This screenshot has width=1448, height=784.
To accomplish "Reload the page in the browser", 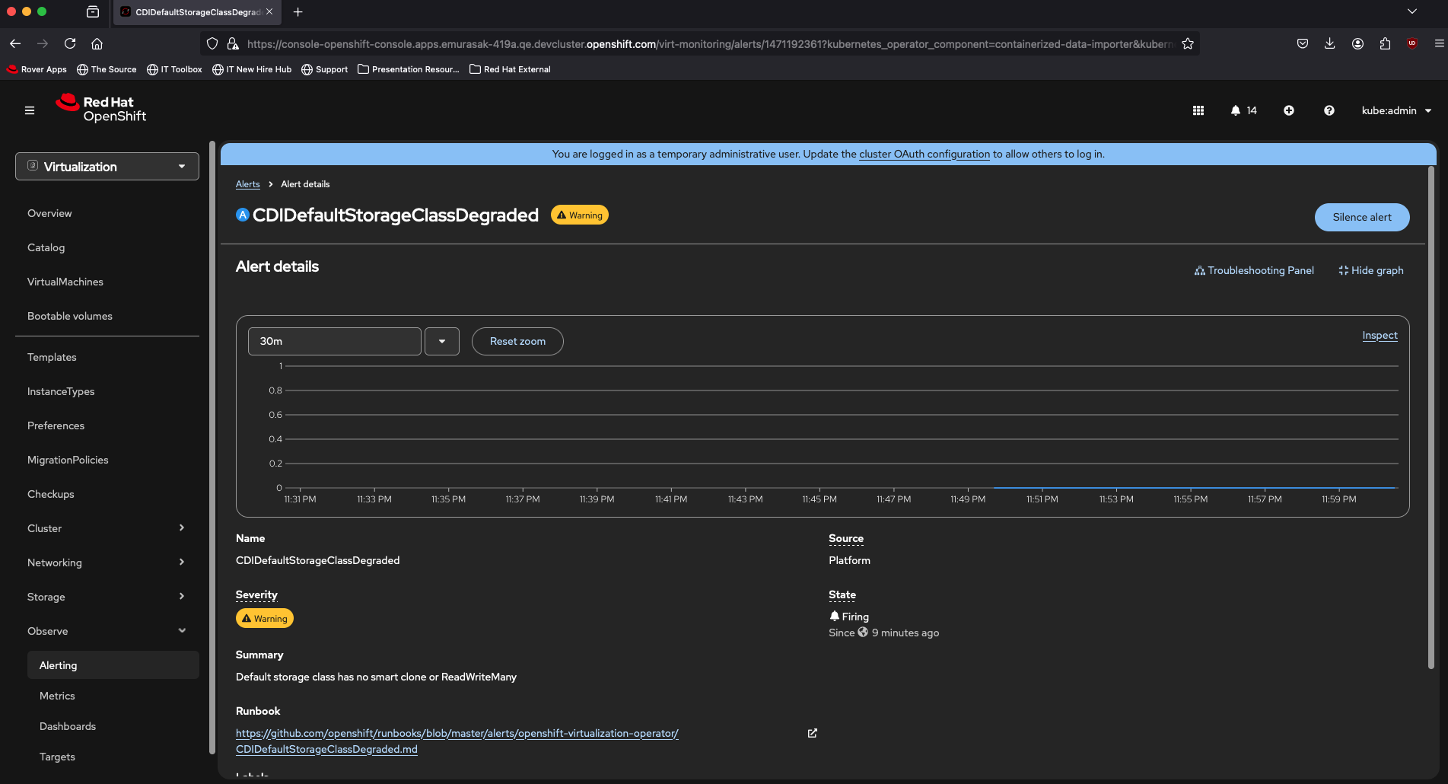I will pyautogui.click(x=70, y=43).
